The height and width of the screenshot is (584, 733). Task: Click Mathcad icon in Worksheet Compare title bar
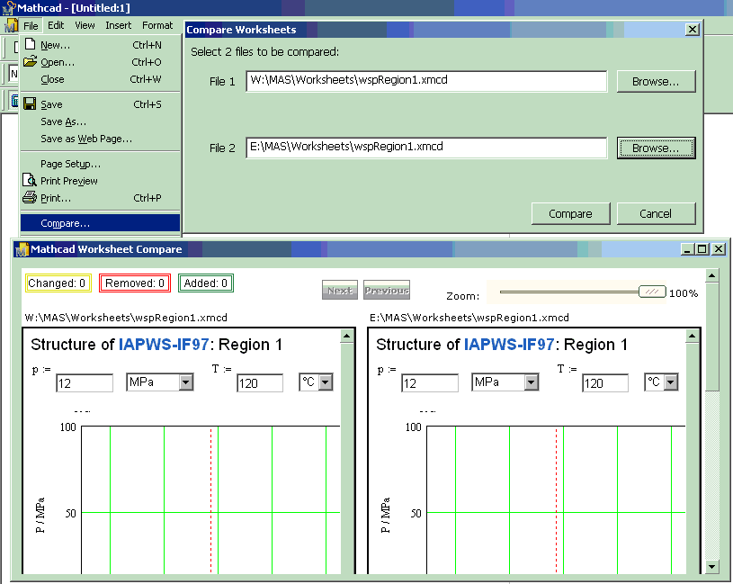(22, 249)
